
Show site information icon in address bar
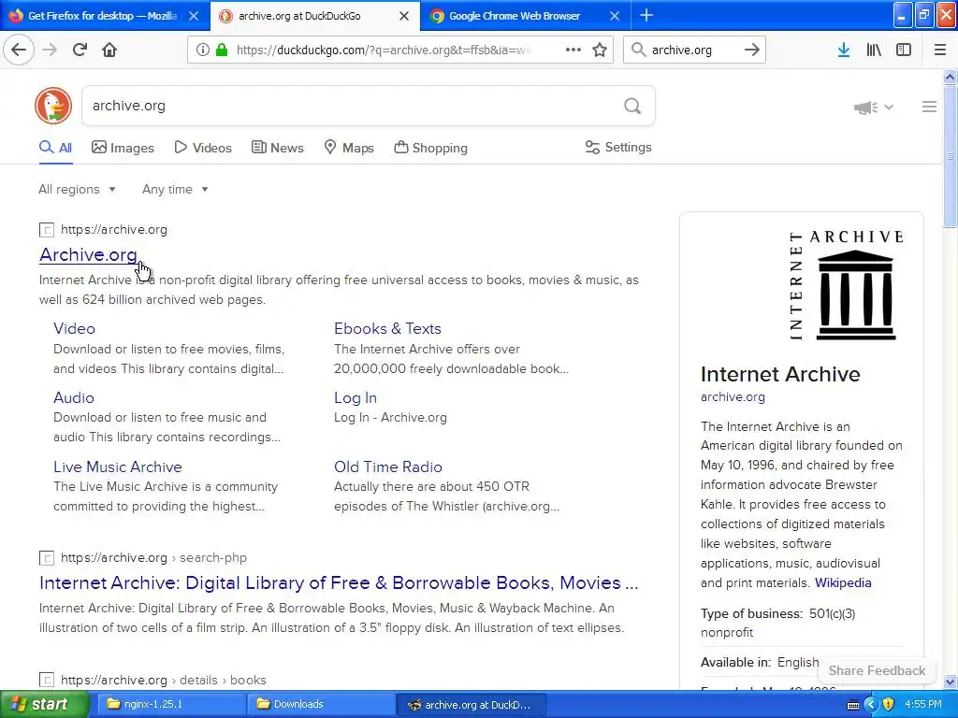[x=202, y=50]
